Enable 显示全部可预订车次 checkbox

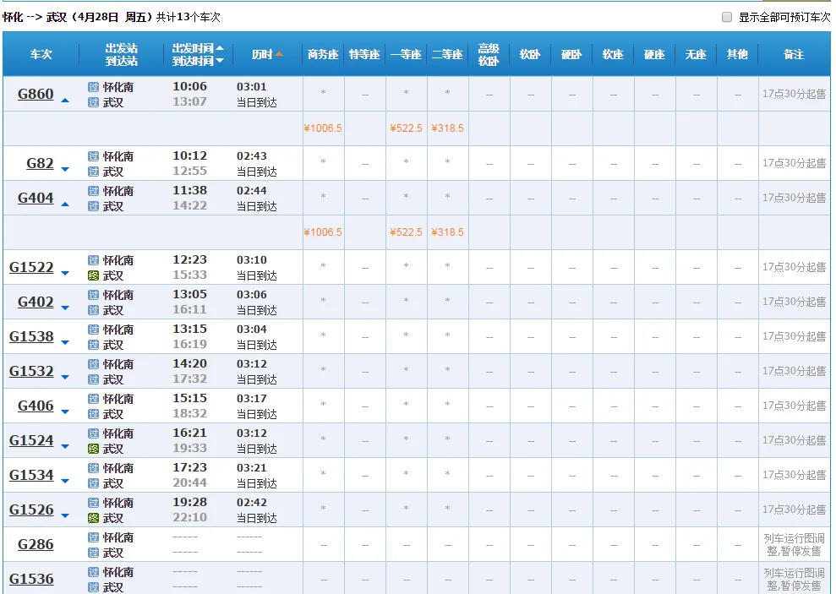coord(727,17)
